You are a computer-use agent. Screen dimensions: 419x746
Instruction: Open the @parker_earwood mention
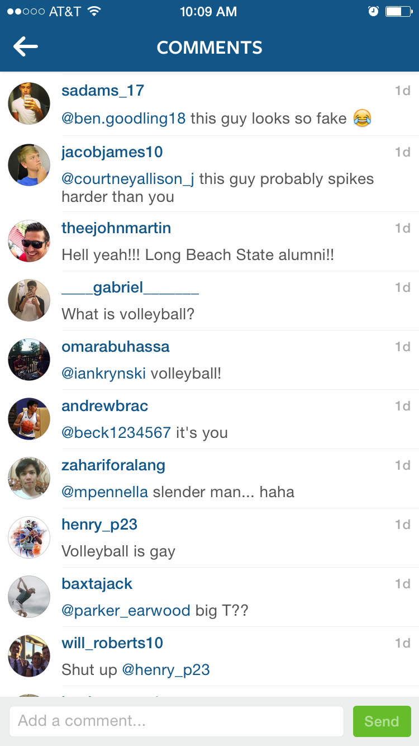click(x=126, y=611)
